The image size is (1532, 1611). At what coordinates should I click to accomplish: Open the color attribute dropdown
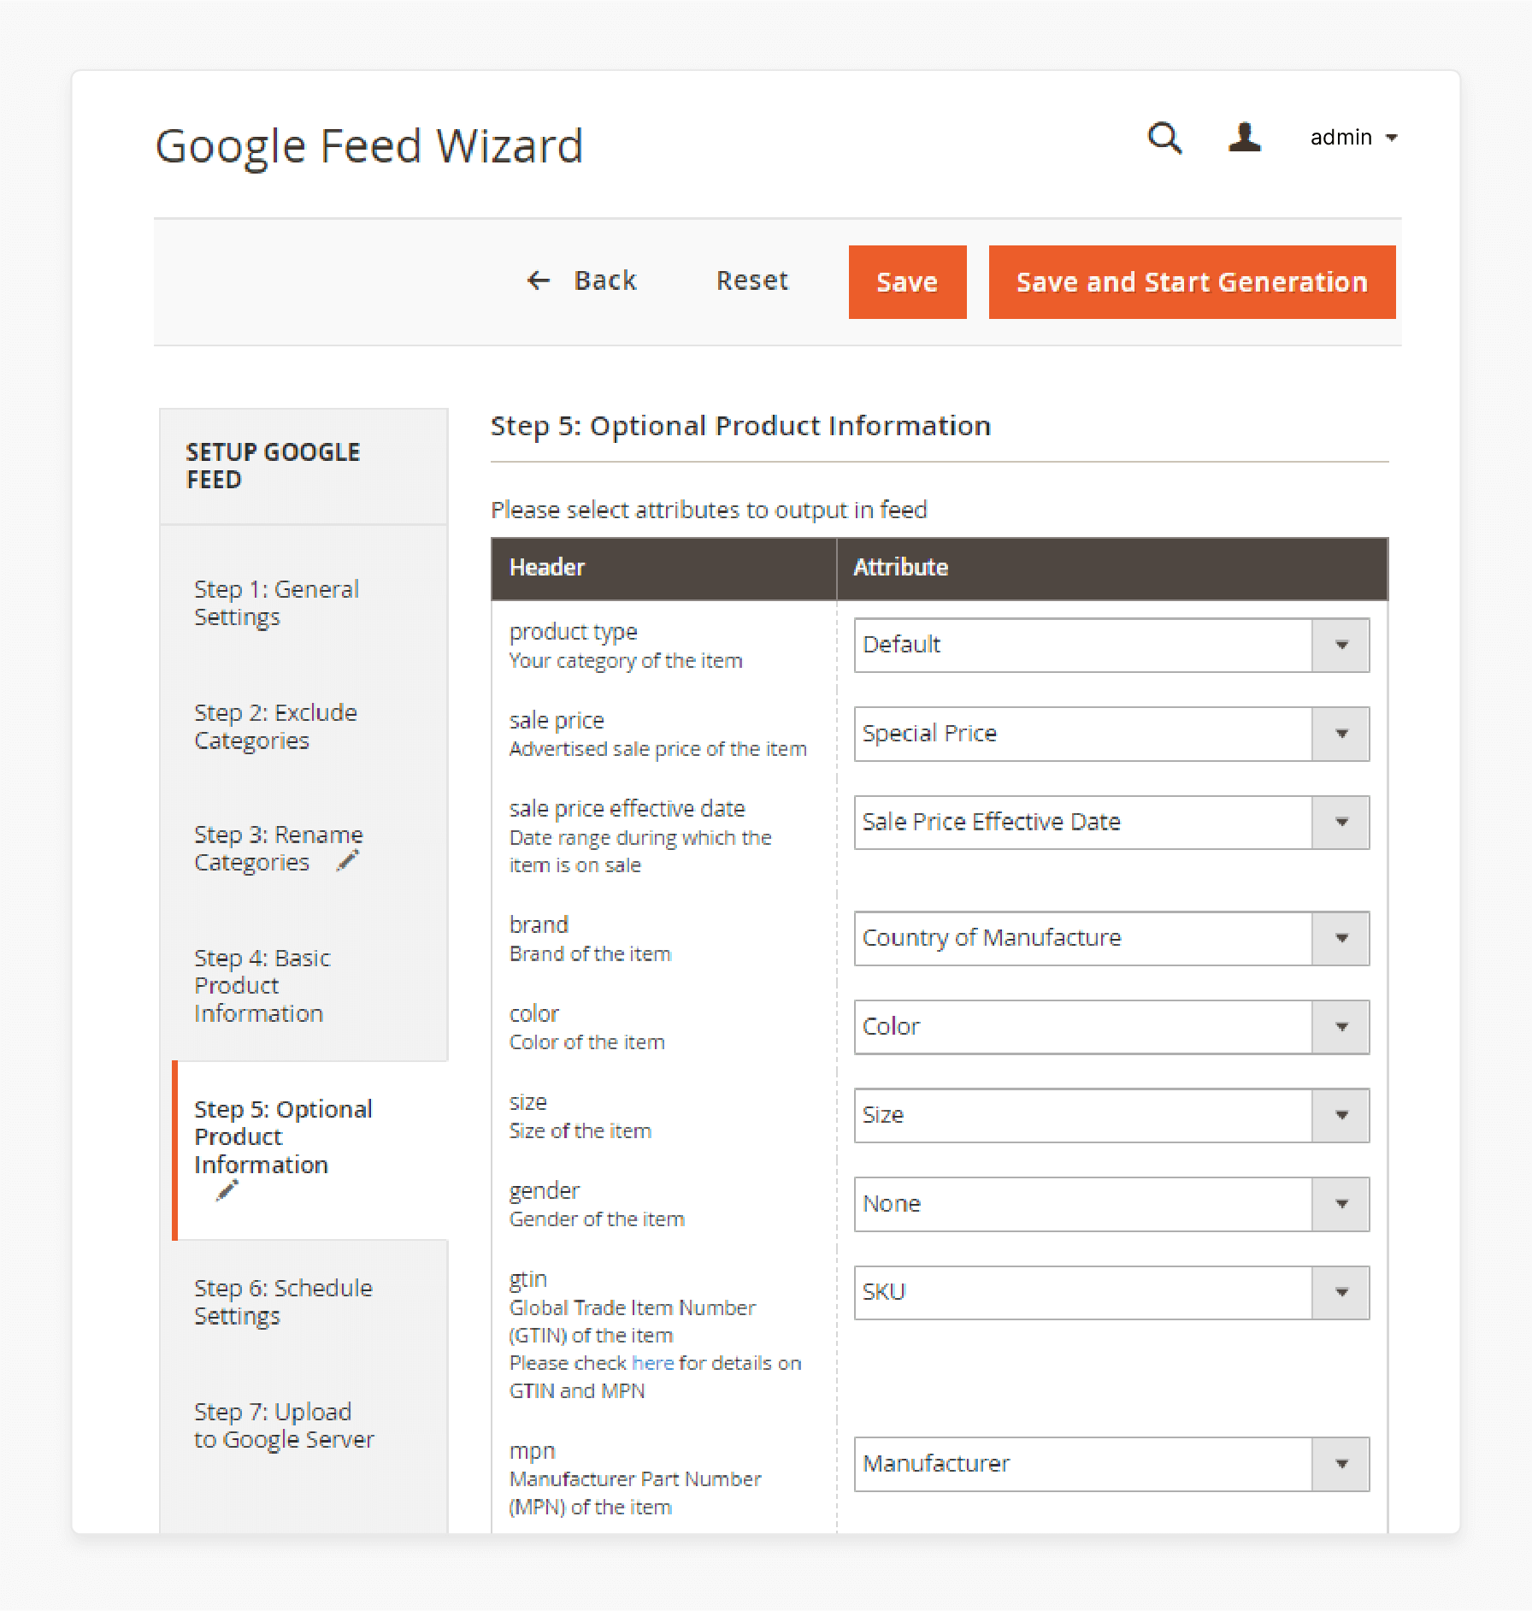[x=1111, y=1026]
